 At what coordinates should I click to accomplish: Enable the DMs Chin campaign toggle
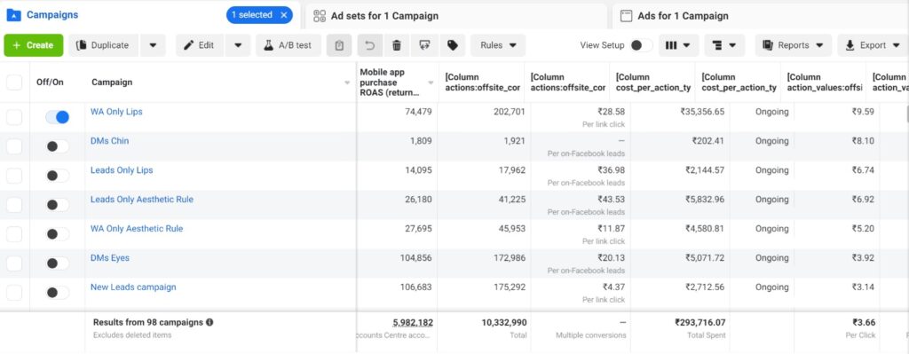58,146
